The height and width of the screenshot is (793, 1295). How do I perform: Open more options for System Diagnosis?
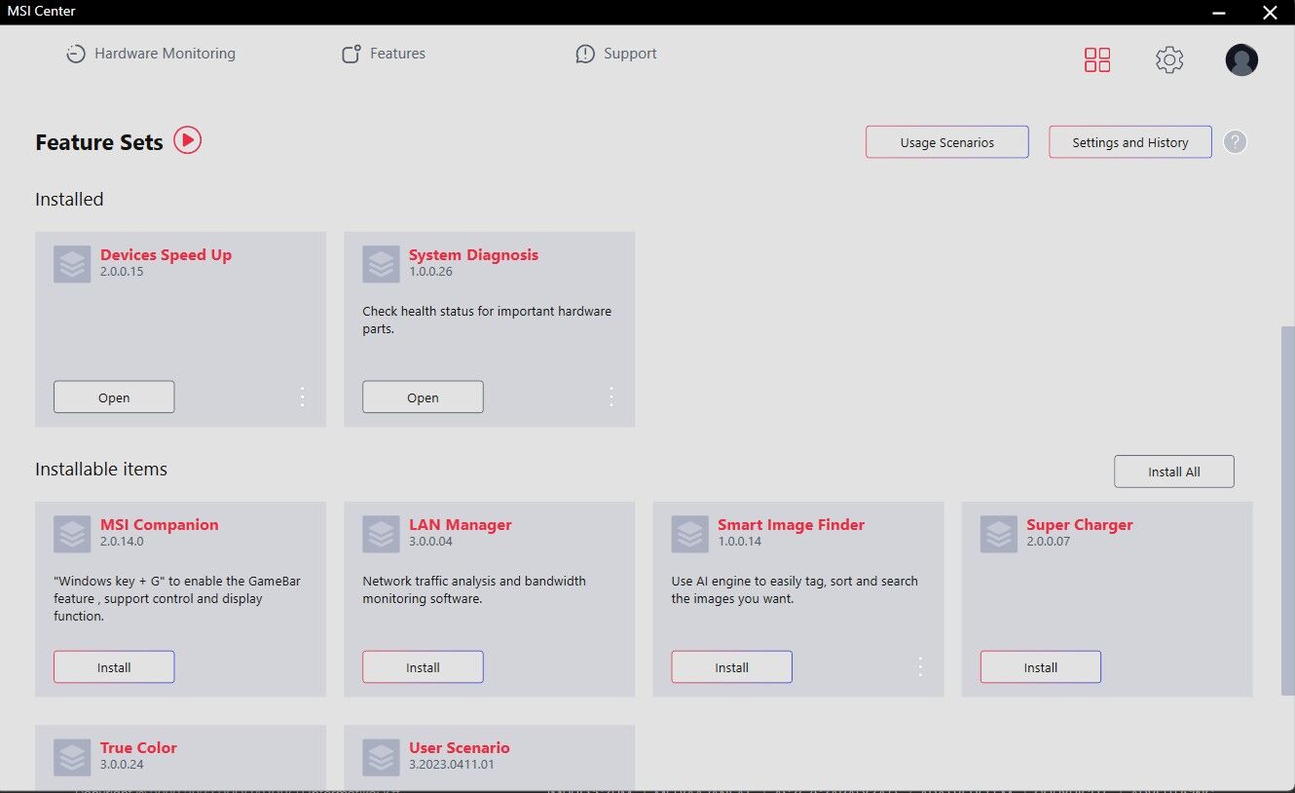coord(610,396)
